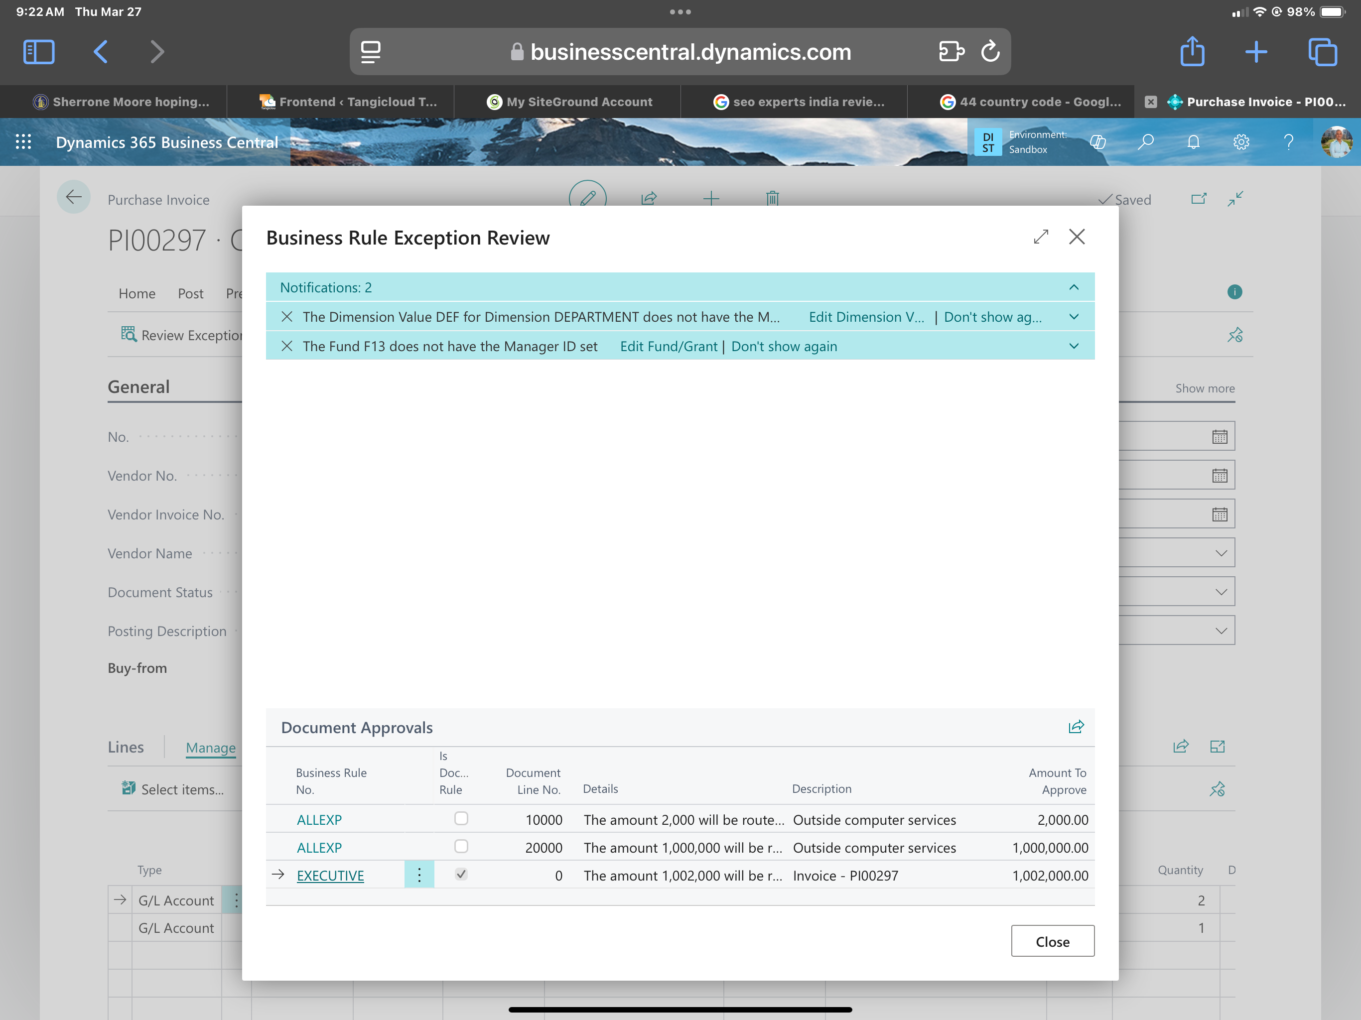Open the Home menu tab
Image resolution: width=1361 pixels, height=1020 pixels.
(136, 293)
